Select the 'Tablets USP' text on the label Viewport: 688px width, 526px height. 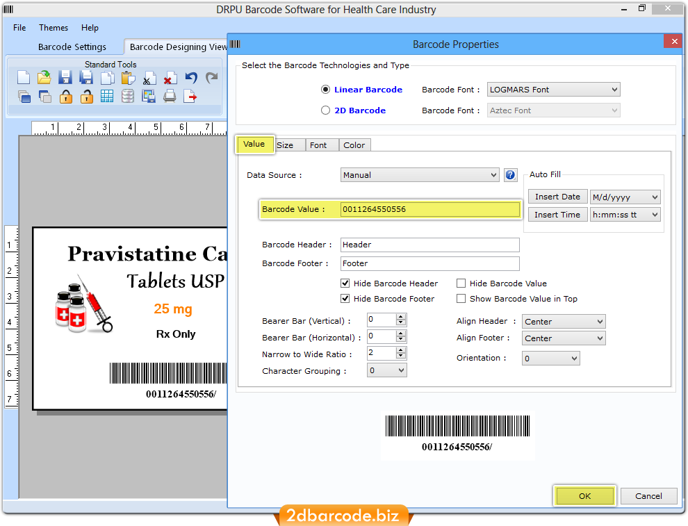[x=176, y=281]
